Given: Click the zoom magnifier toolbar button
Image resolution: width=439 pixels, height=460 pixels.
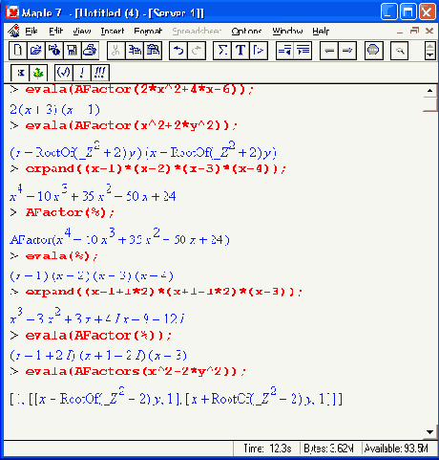Looking at the screenshot, I should pyautogui.click(x=400, y=51).
